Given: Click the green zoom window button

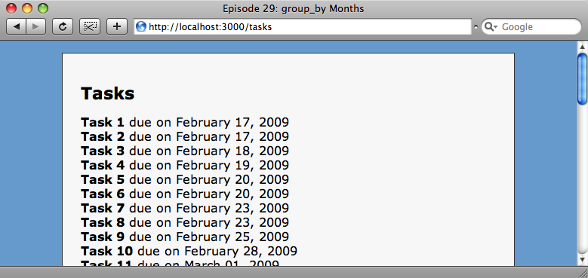Looking at the screenshot, I should coord(43,8).
